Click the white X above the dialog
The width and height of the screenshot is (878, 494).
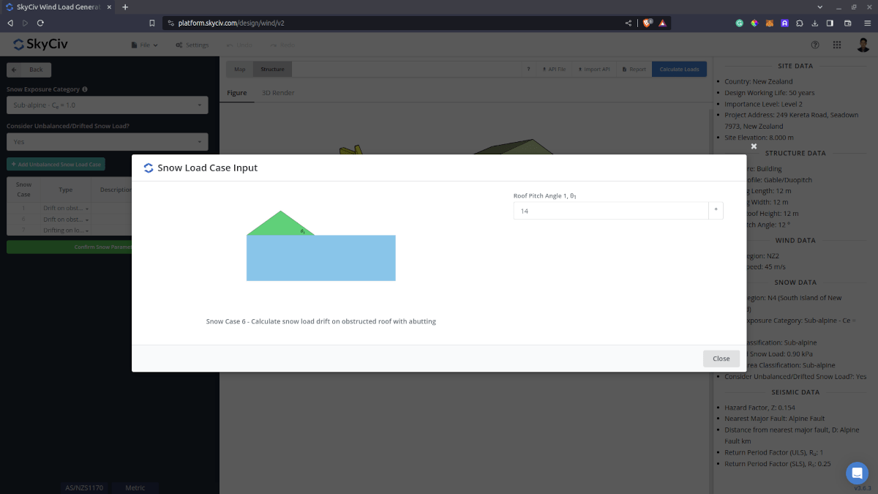[x=754, y=146]
